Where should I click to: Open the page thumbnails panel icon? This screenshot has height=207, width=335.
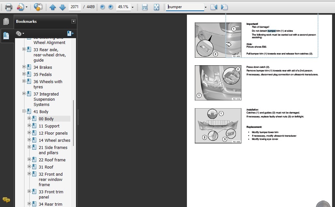click(6, 21)
